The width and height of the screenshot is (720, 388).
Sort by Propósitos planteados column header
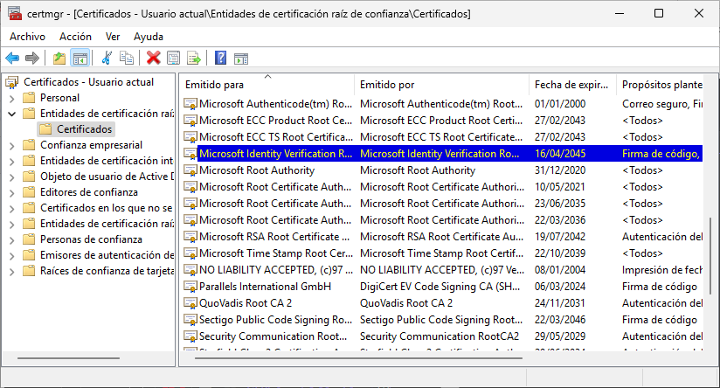[x=660, y=85]
